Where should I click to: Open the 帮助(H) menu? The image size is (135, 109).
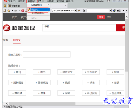[x=70, y=1]
